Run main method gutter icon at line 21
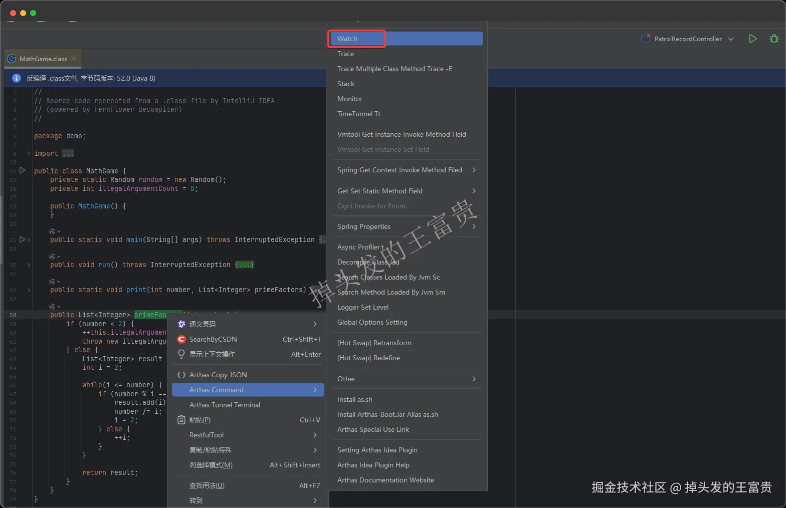This screenshot has width=786, height=508. [22, 239]
